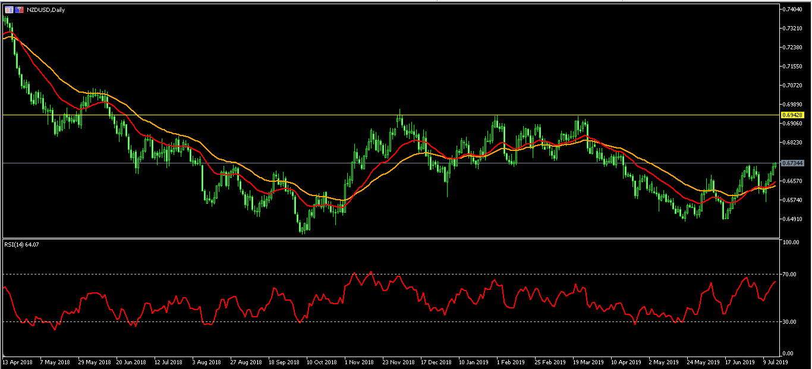Click the 0.71550 price scale label
The height and width of the screenshot is (369, 812).
click(x=794, y=67)
